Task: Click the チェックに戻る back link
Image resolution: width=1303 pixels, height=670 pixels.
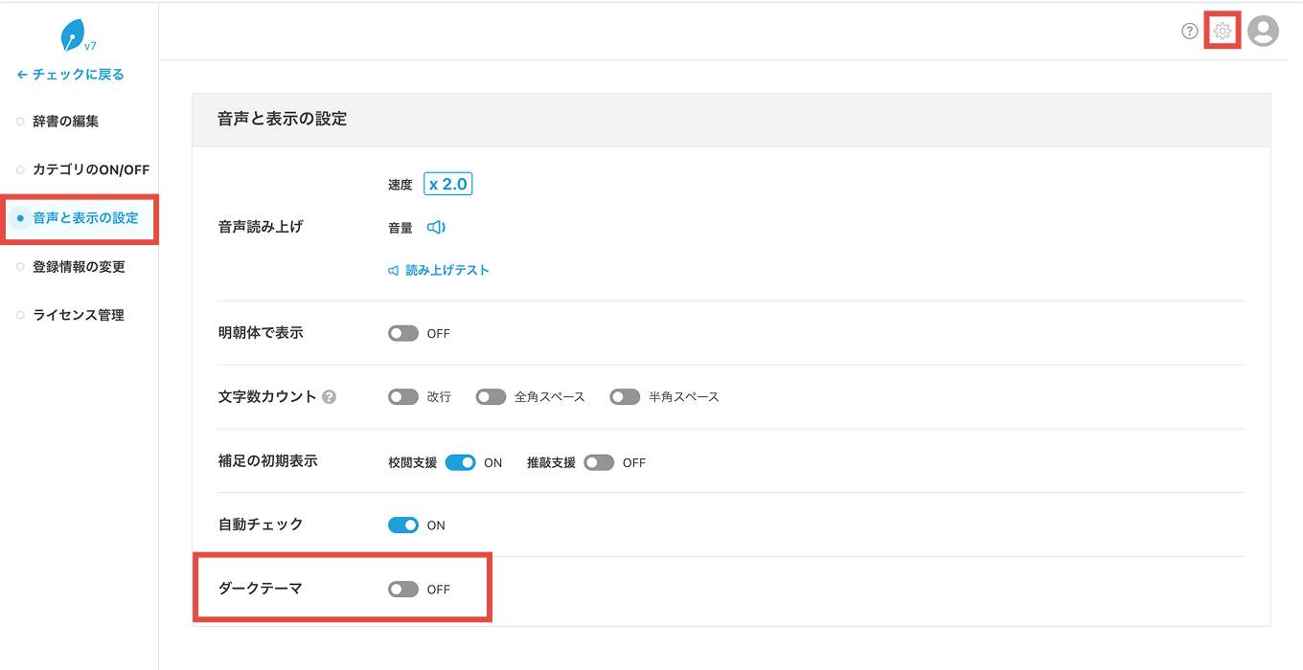Action: (x=71, y=74)
